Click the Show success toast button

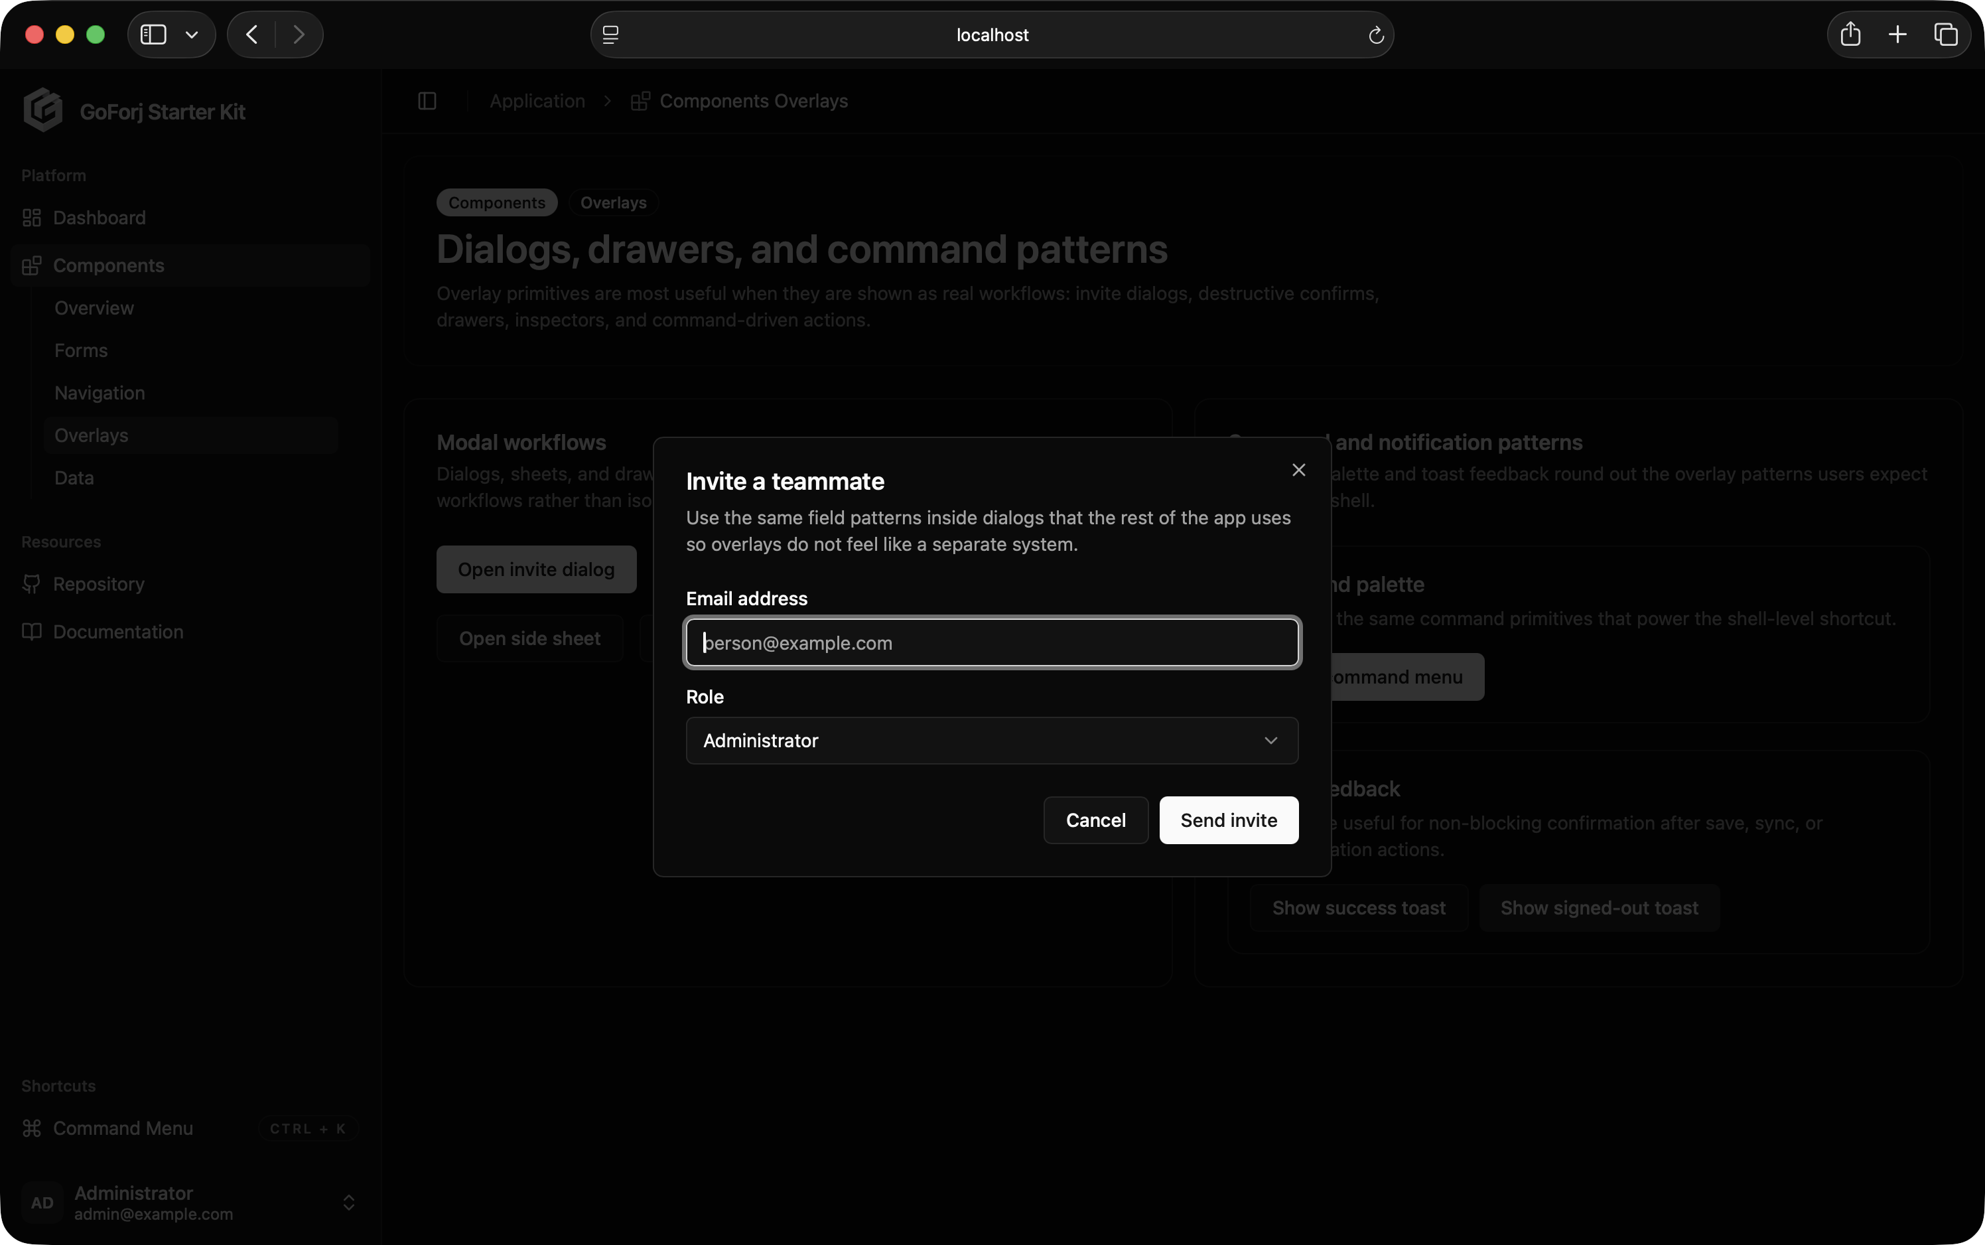point(1359,909)
